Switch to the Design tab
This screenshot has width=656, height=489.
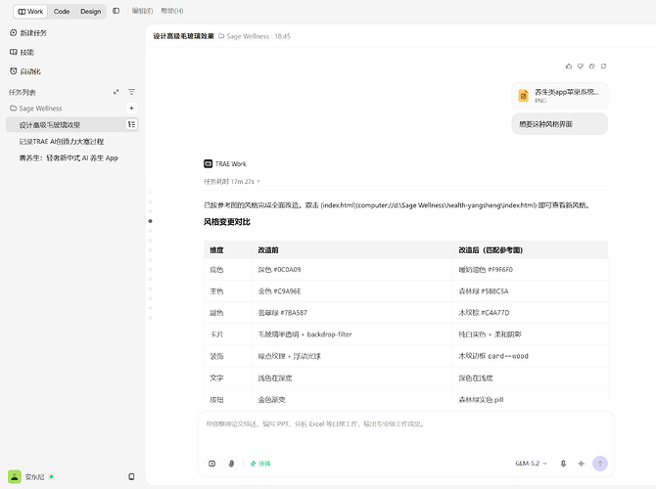click(x=90, y=12)
